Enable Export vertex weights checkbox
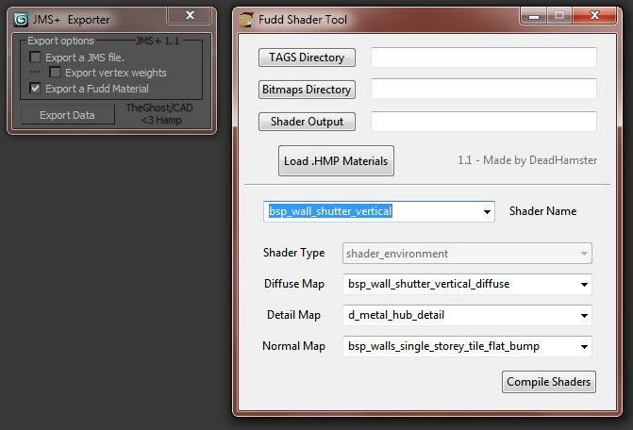633x430 pixels. [x=55, y=73]
